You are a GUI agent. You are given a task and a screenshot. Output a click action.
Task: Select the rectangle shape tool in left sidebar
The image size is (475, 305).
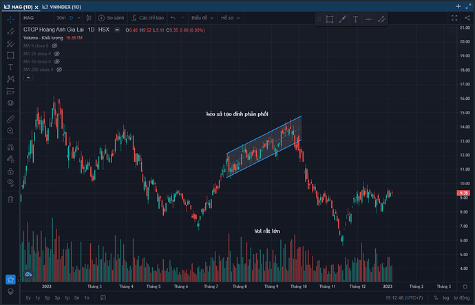10,56
